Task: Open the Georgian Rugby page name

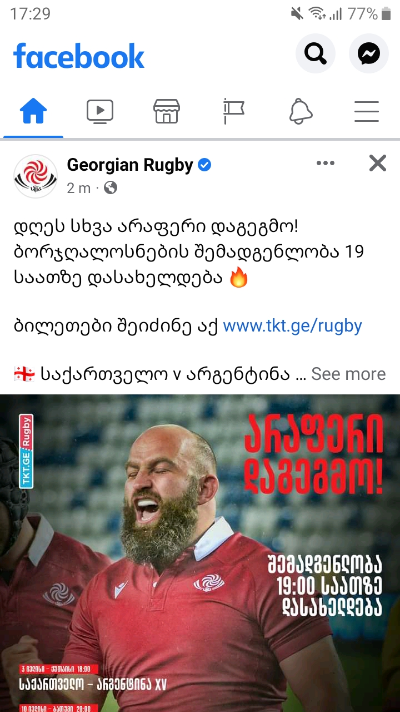Action: 130,165
